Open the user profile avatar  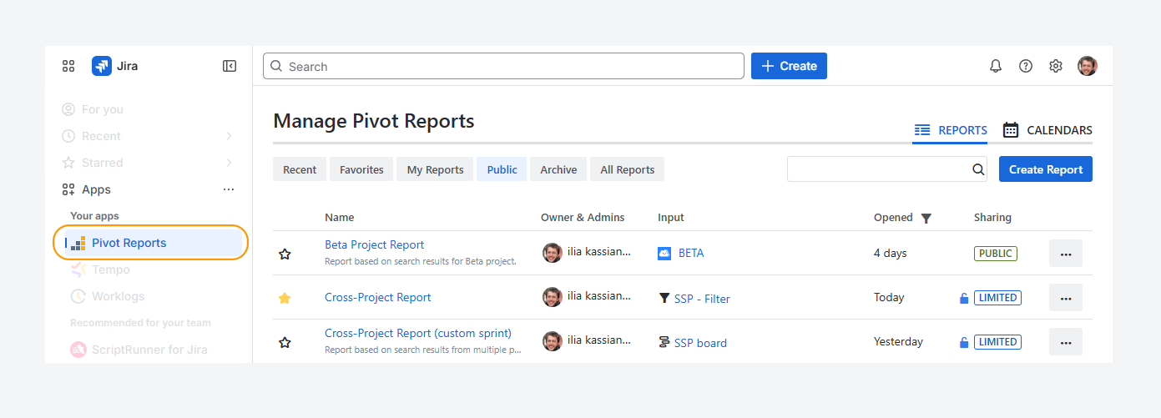(x=1087, y=66)
